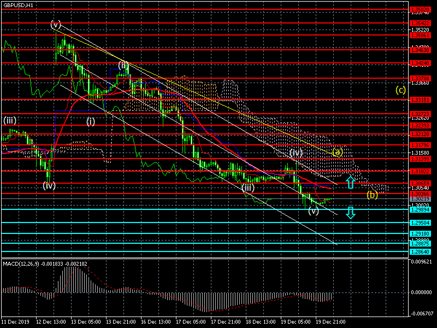Click the yellow (a) wave label
The image size is (437, 328).
[337, 152]
